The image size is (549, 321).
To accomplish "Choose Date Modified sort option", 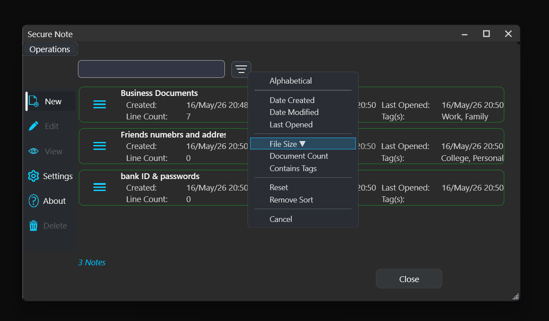I will click(294, 112).
